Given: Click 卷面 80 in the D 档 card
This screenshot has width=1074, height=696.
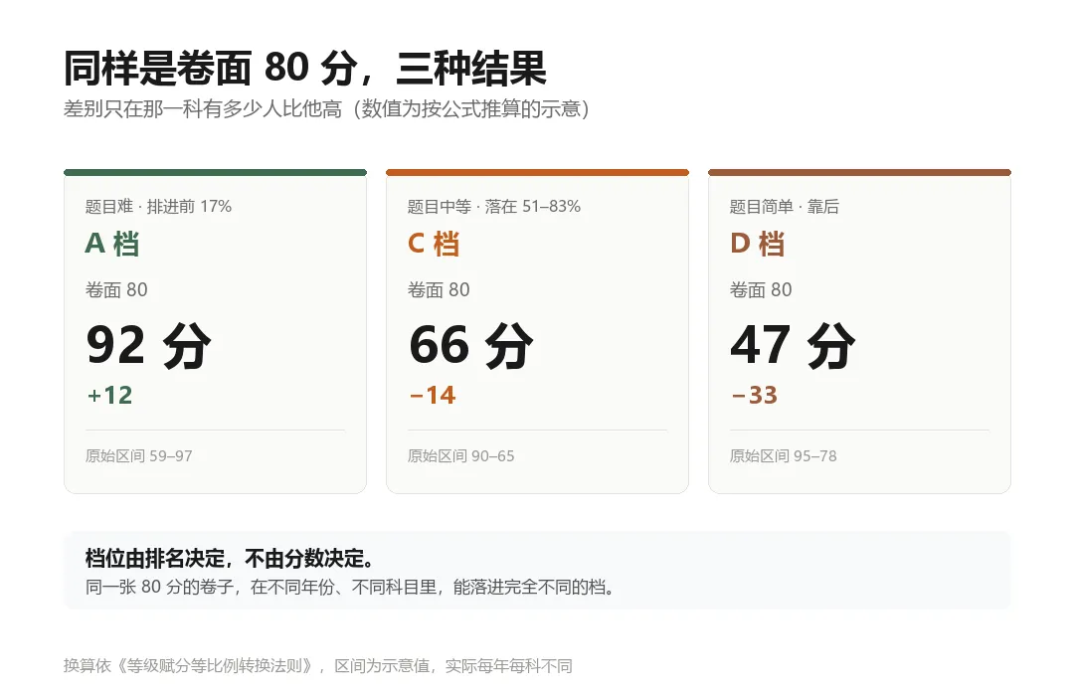Looking at the screenshot, I should tap(761, 289).
